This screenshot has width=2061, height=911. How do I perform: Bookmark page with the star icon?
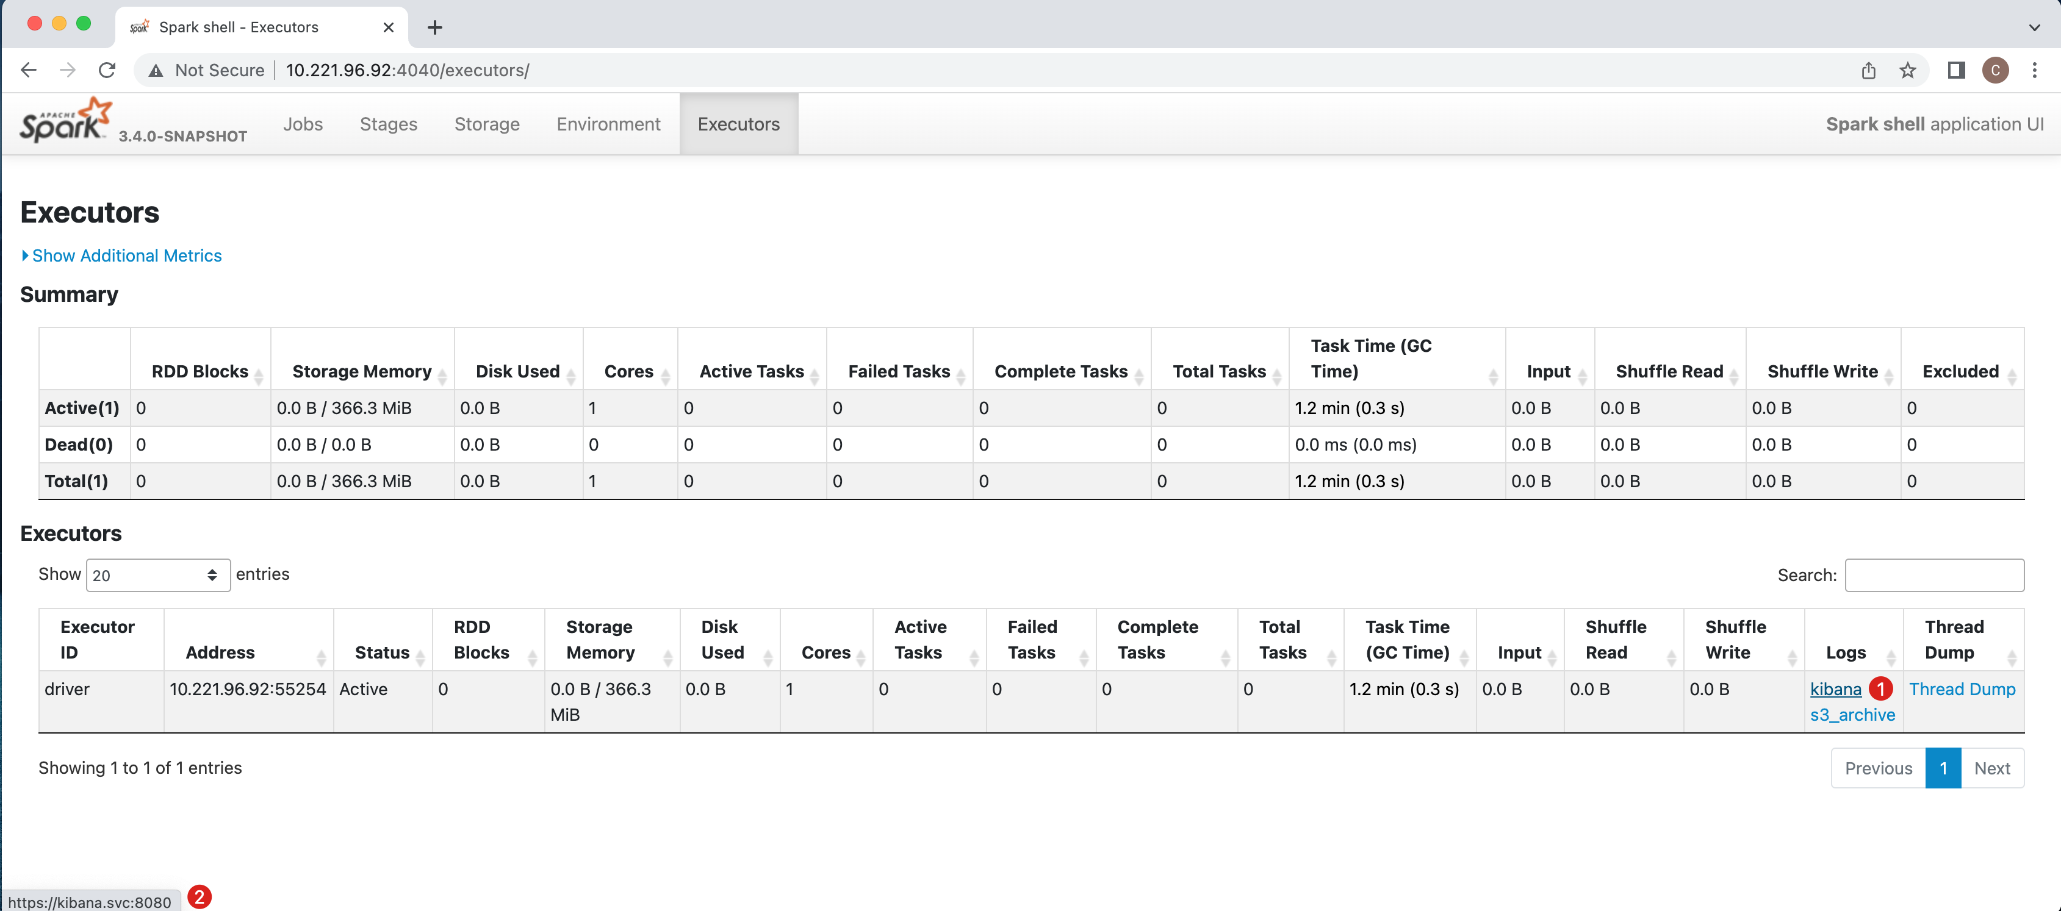(x=1907, y=70)
